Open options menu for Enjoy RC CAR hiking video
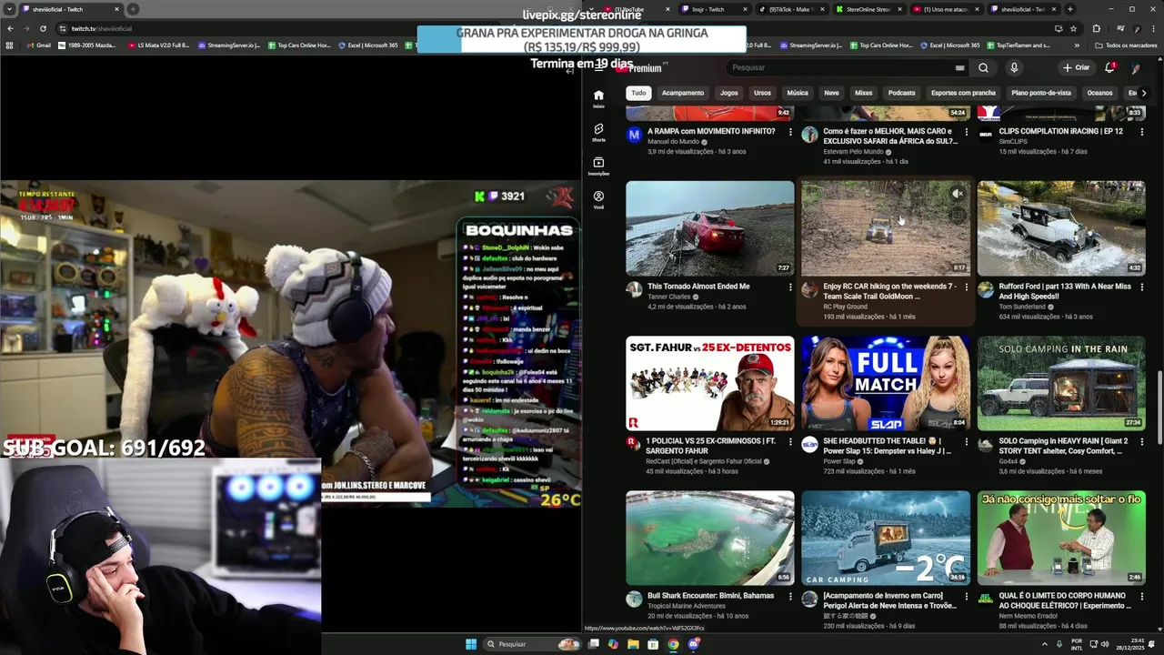1164x655 pixels. [966, 287]
